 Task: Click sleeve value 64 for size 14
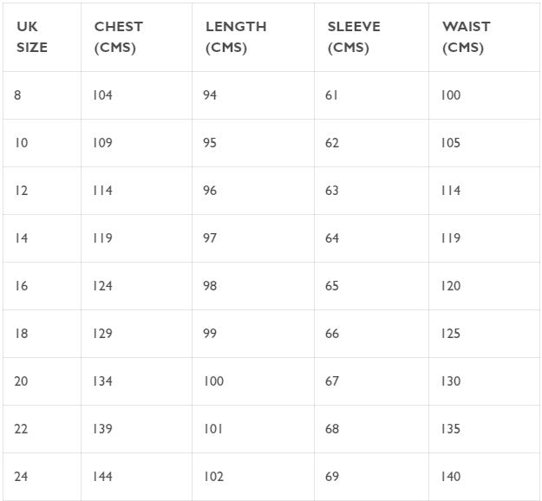(332, 238)
